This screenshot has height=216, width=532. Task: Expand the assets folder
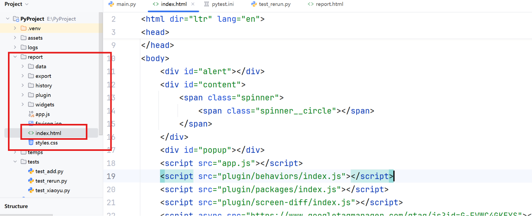tap(15, 38)
